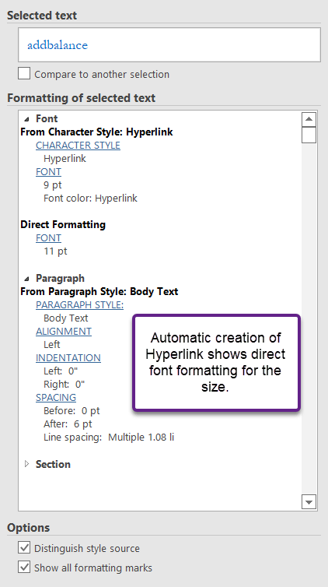Click the 'Hyperlink' character style value
The width and height of the screenshot is (328, 587).
click(x=65, y=159)
